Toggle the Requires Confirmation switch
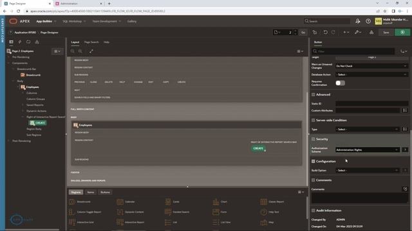Image resolution: width=412 pixels, height=231 pixels. 341,83
